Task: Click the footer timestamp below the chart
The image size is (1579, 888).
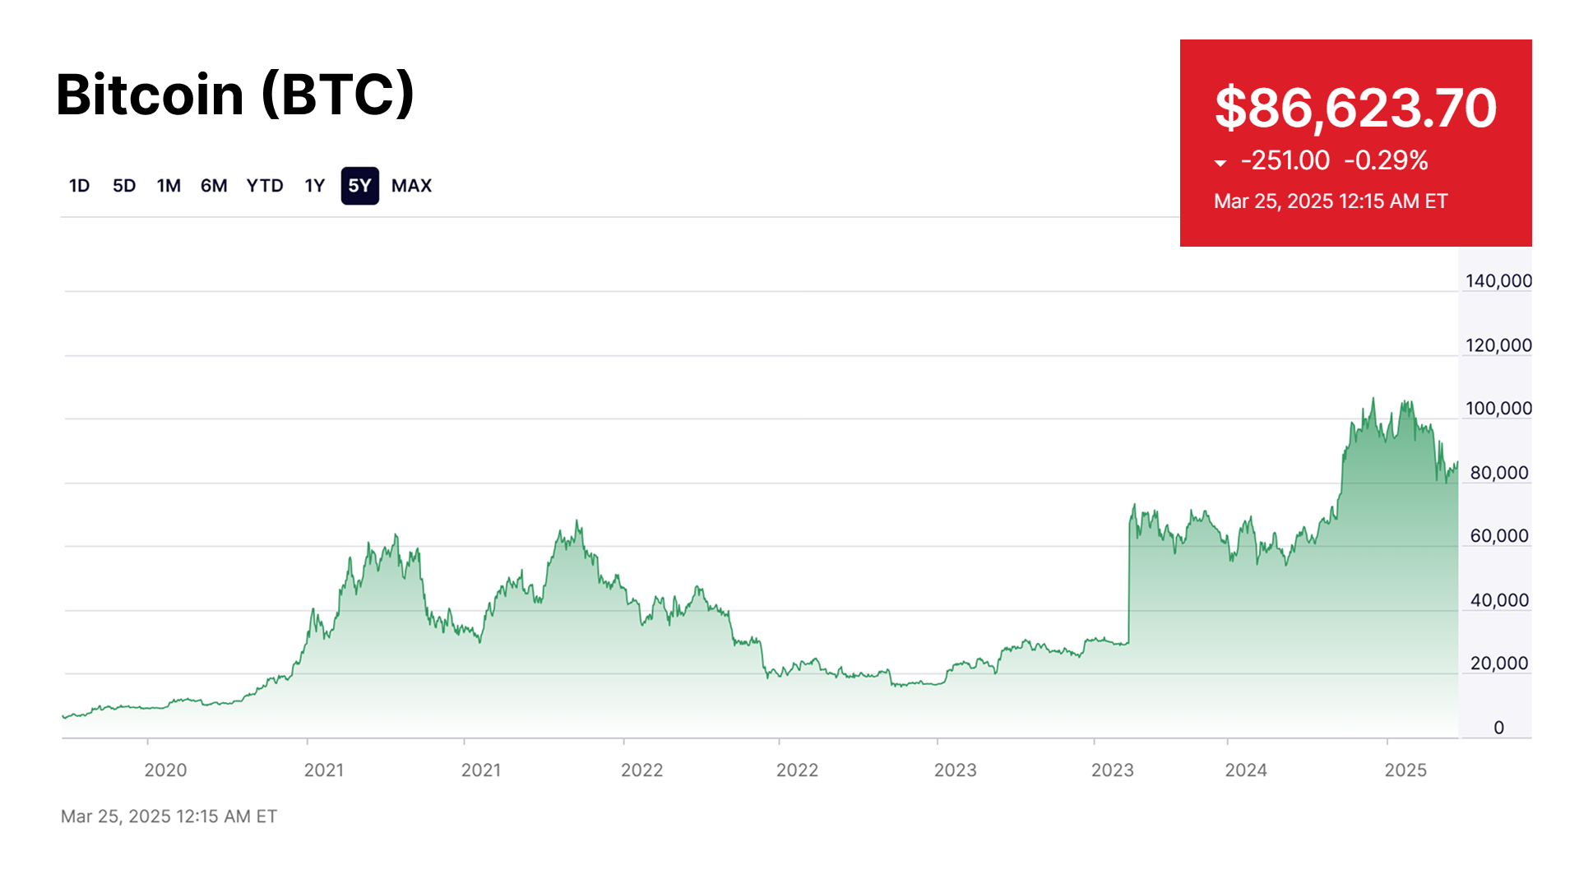Action: tap(169, 816)
